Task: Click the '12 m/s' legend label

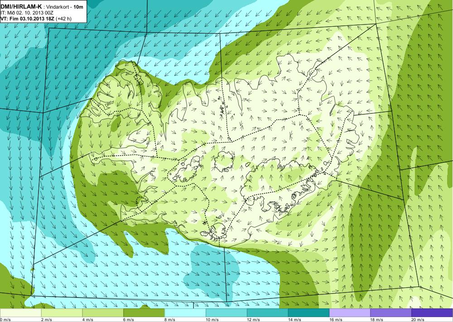Action: 253,320
